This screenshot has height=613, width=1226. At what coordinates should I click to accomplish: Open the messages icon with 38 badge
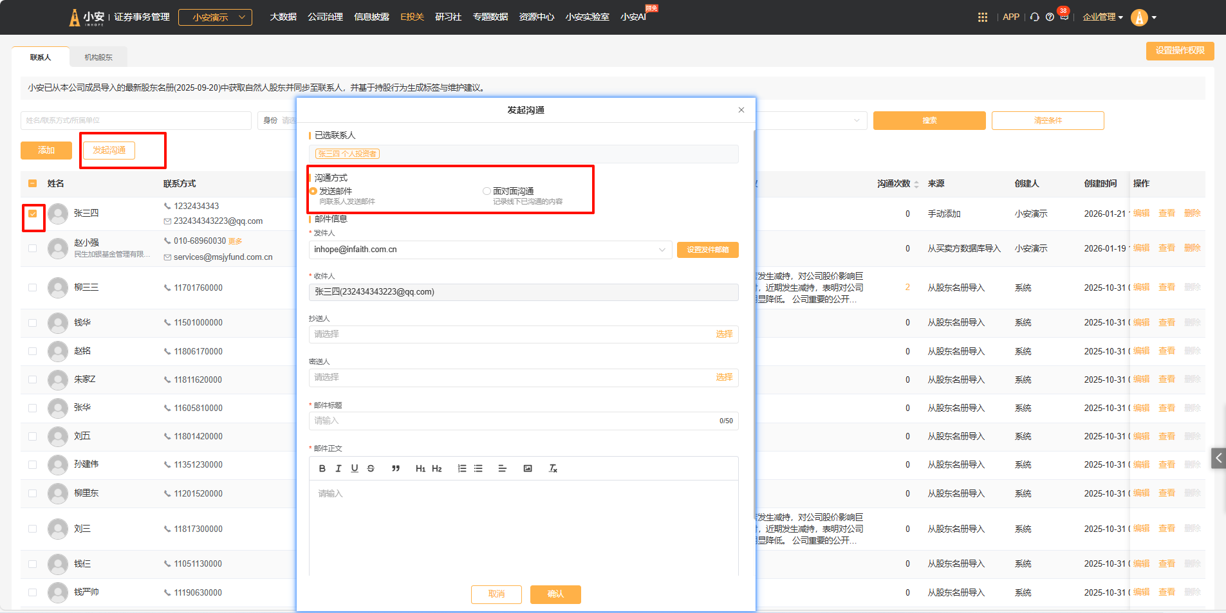pos(1064,15)
